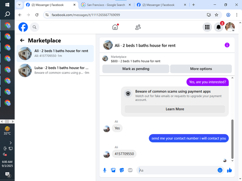Image resolution: width=242 pixels, height=181 pixels.
Task: Send a thumbs-up like
Action: [x=229, y=170]
